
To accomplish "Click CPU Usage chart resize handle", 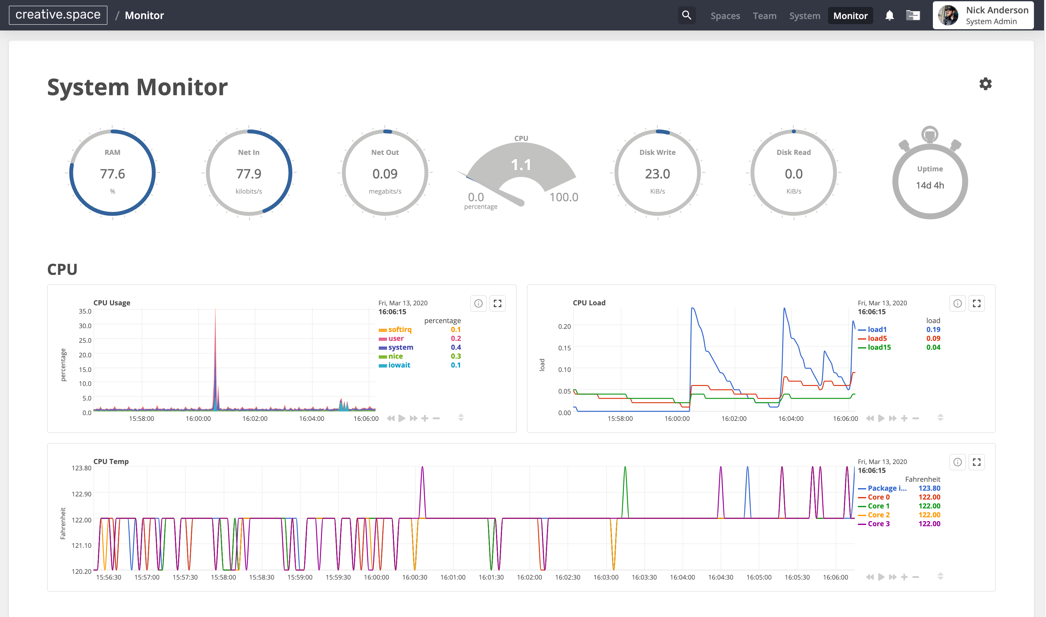I will pos(461,417).
